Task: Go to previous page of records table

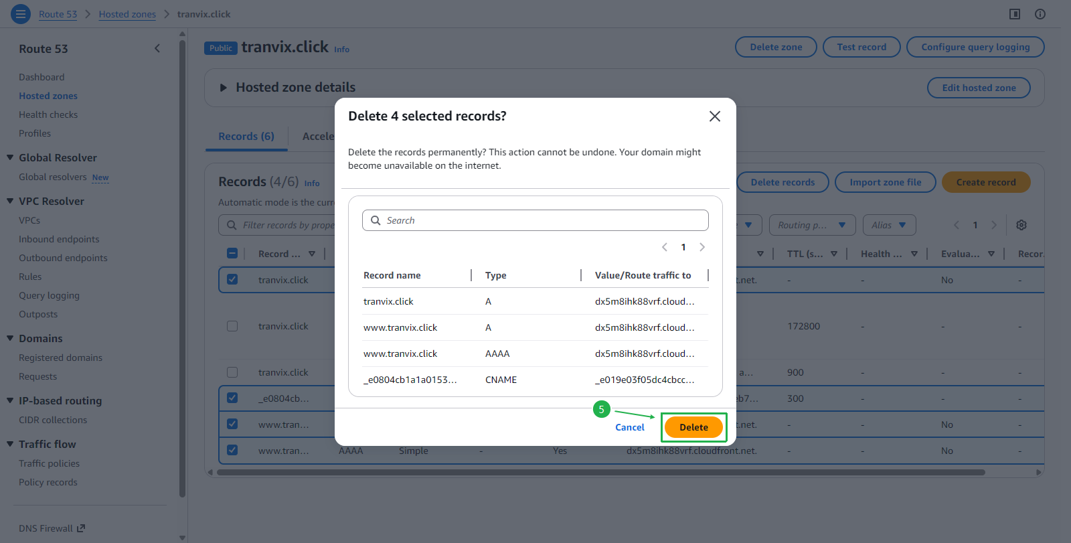Action: 957,225
